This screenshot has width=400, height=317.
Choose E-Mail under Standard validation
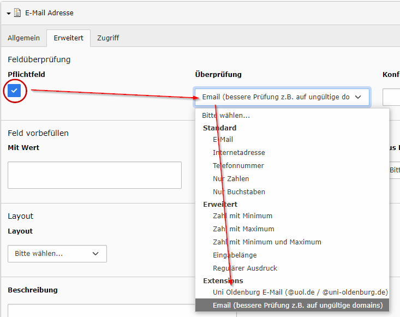point(223,140)
